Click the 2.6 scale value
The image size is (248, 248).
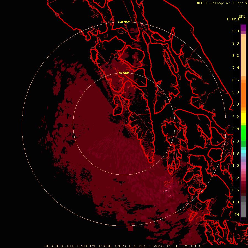(x=236, y=141)
